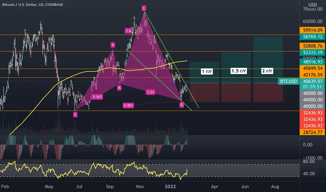Click the 2022 label on time axis

[x=170, y=187]
